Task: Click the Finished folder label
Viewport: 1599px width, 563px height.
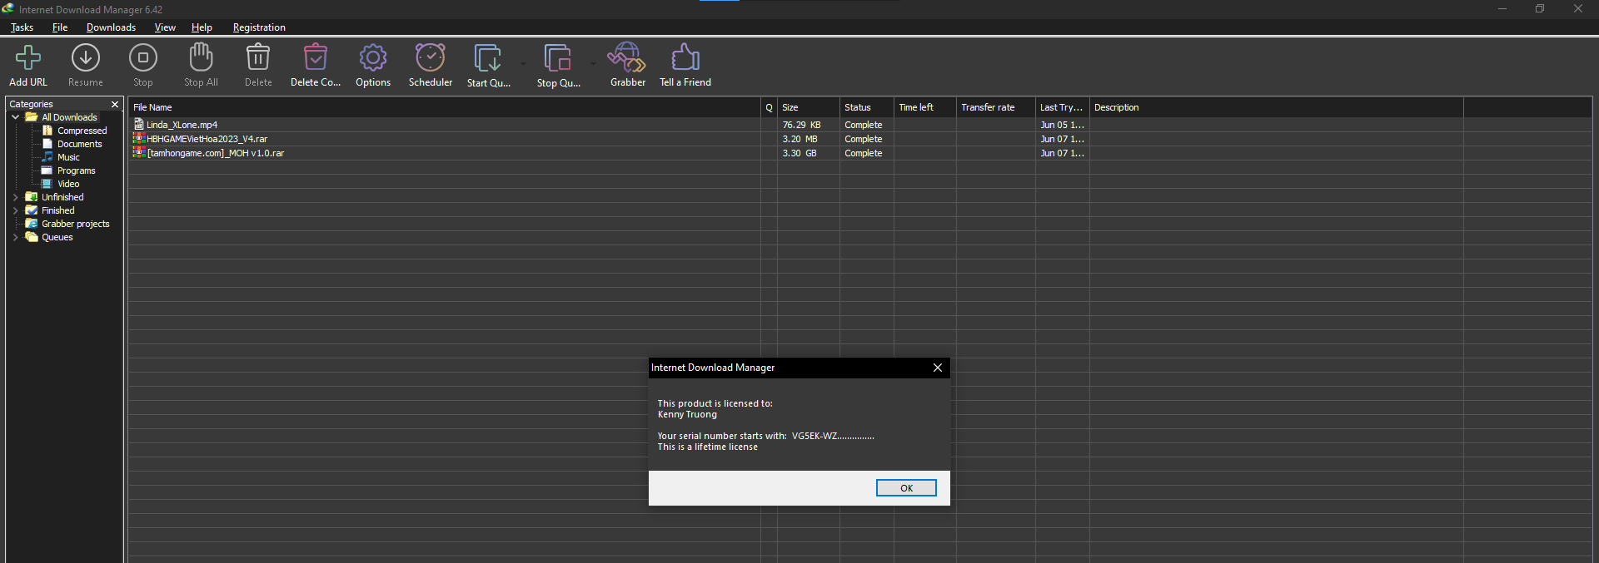Action: pos(58,210)
